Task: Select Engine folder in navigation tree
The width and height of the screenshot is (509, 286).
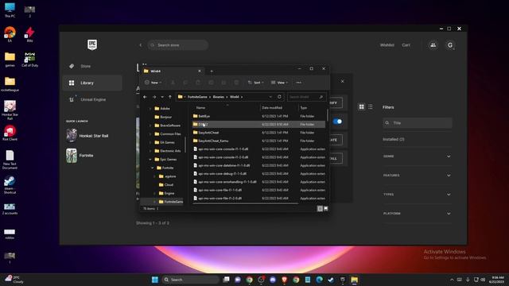Action: coord(169,193)
